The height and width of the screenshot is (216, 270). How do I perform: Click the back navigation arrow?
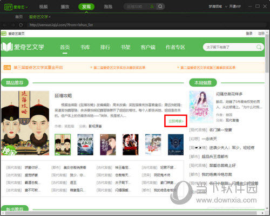pos(5,25)
